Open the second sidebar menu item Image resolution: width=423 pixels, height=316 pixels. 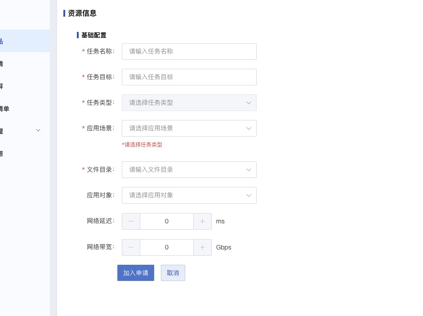pos(25,64)
